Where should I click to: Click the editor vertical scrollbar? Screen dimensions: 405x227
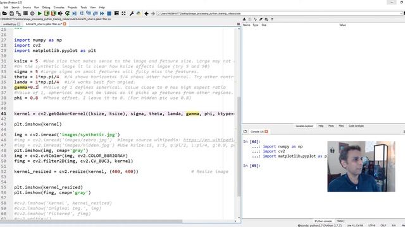239,147
